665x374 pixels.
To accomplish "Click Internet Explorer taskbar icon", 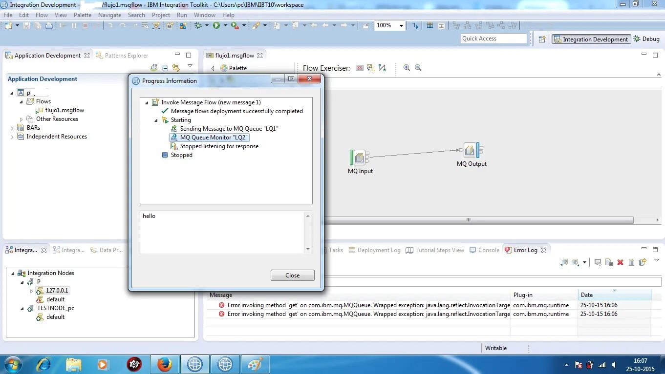I will (x=43, y=364).
